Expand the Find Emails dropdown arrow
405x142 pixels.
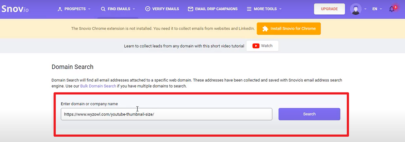[134, 9]
